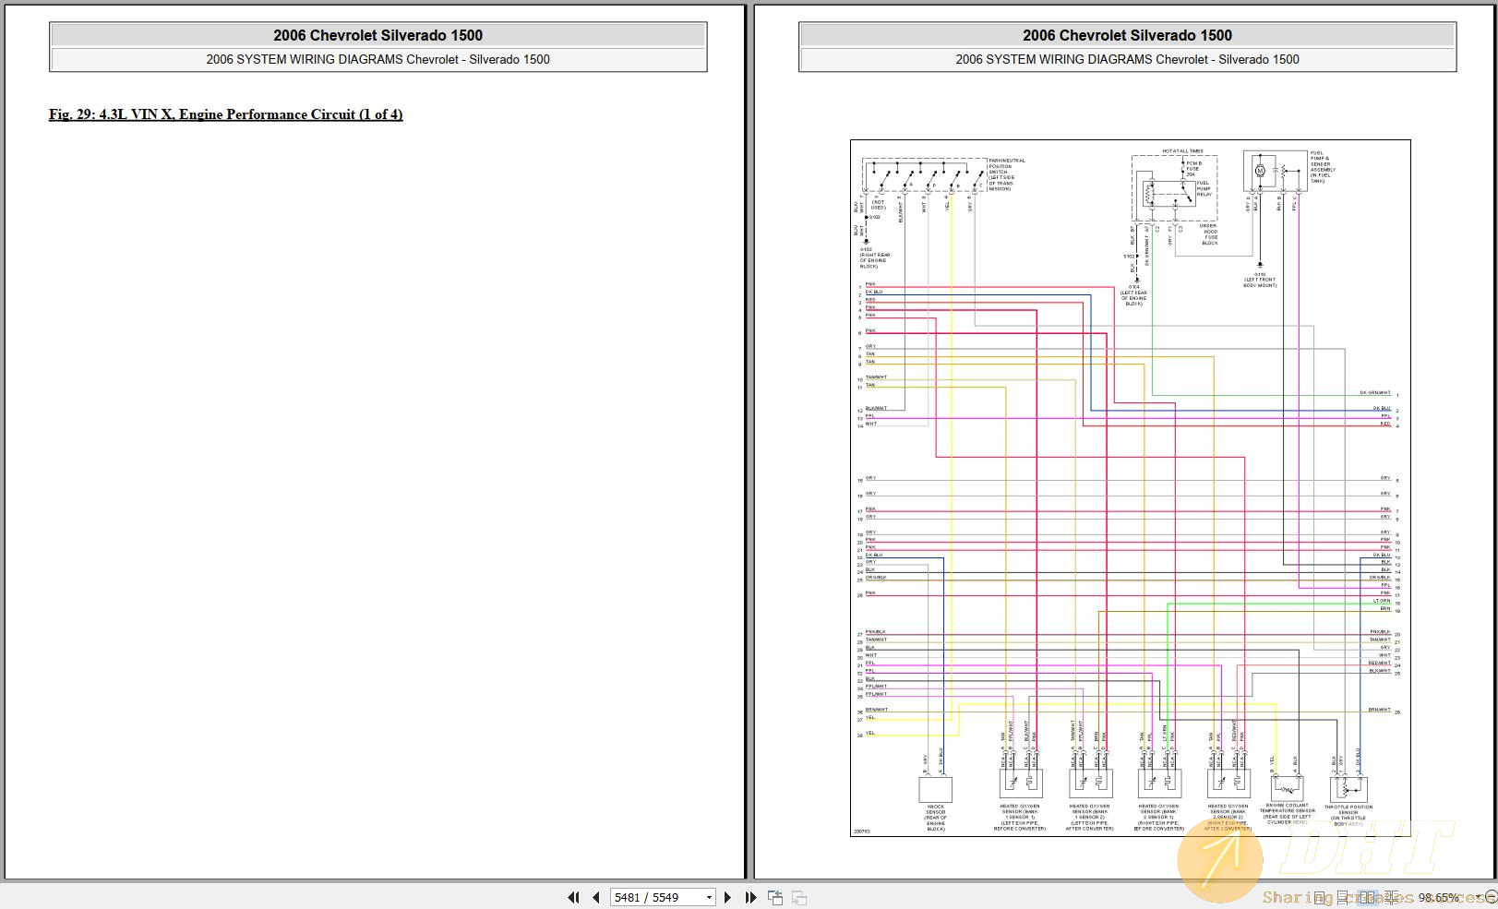This screenshot has width=1498, height=909.
Task: Click the Fuel Pump Relay label
Action: pos(1204,188)
